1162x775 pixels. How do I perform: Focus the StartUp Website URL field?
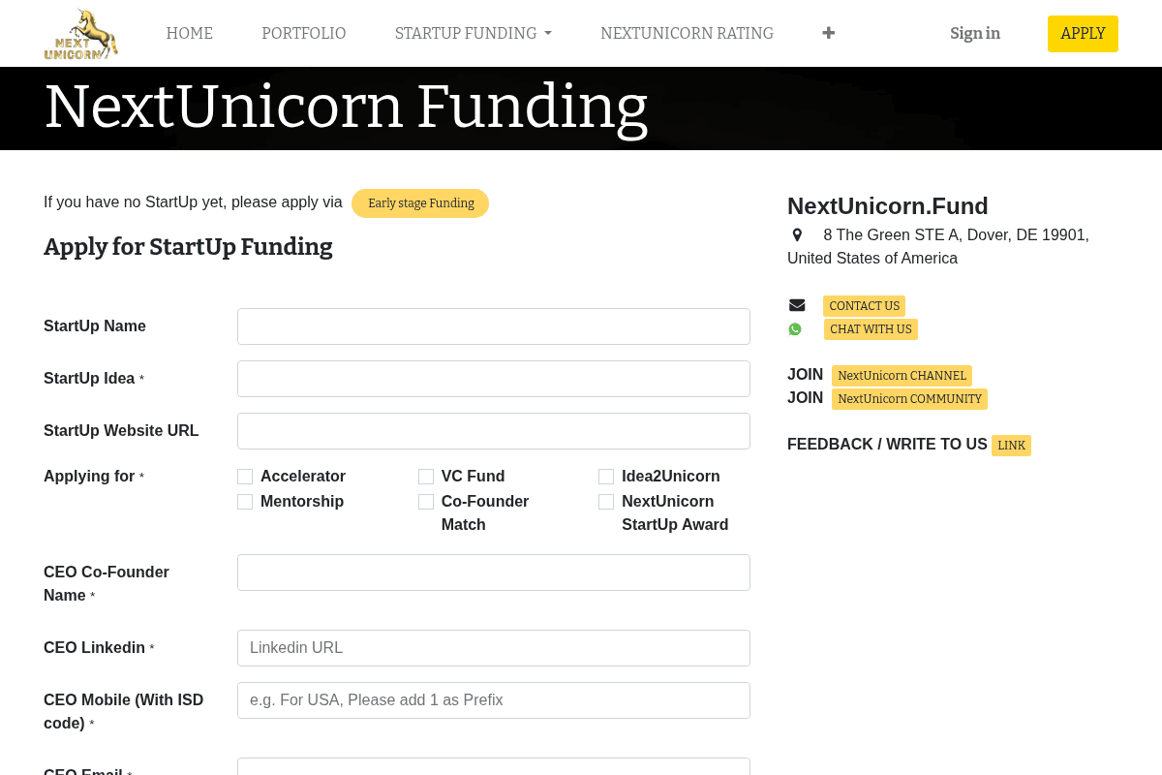494,431
